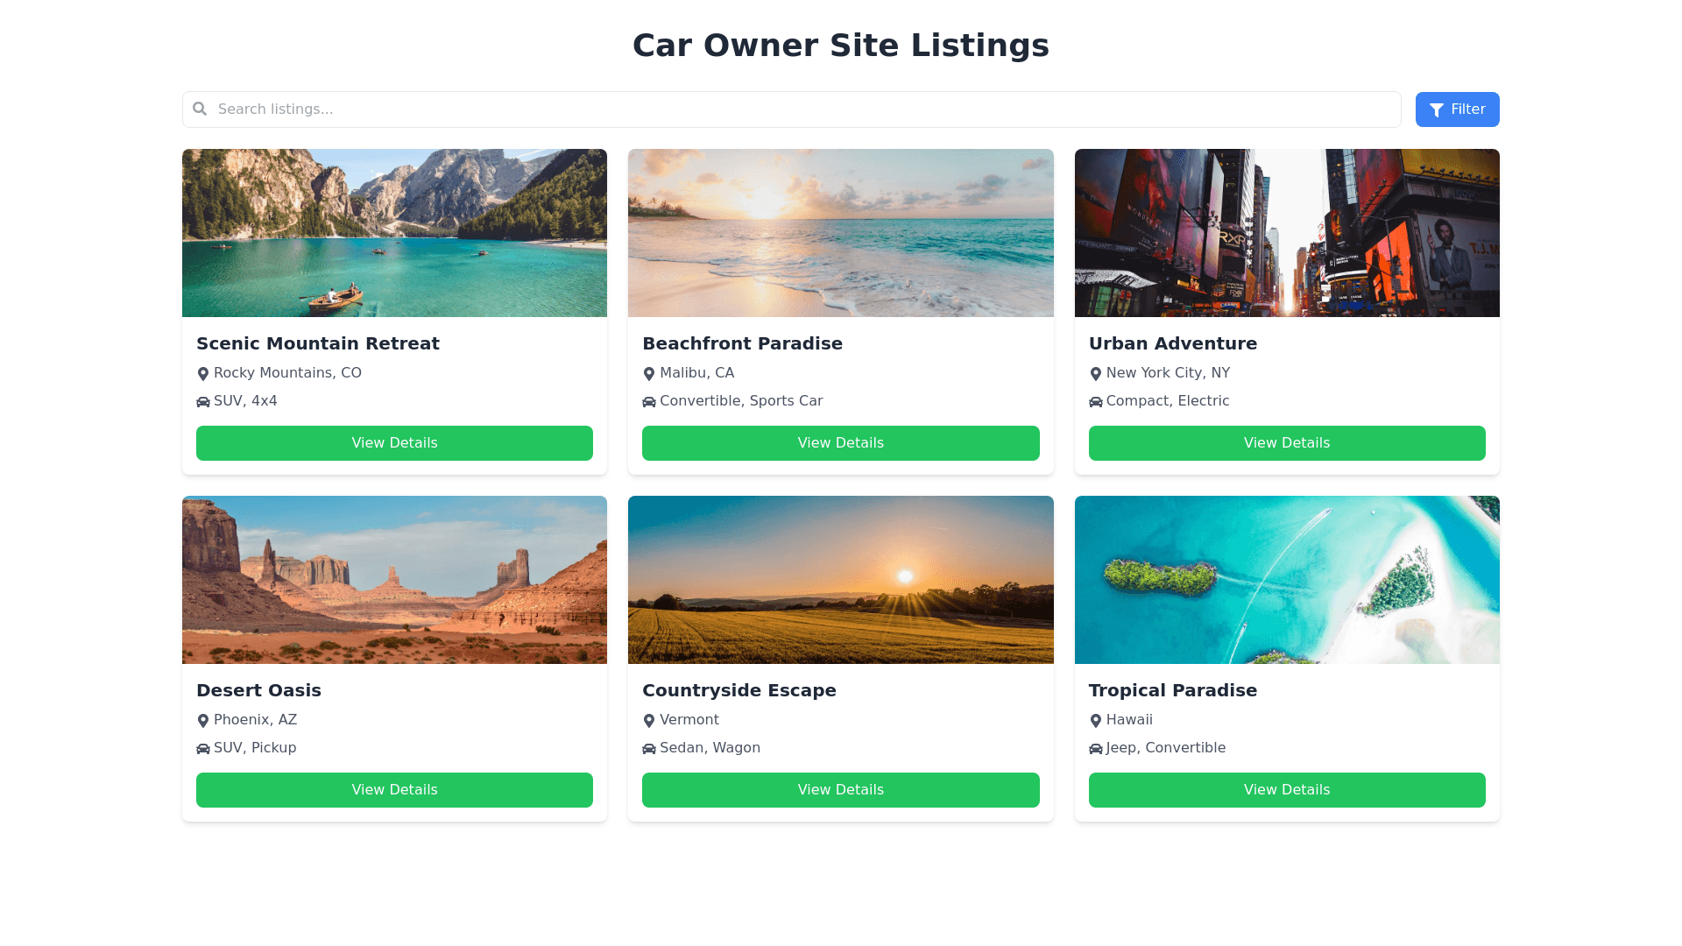
Task: Click the Beachfront Paradise sunset beach photo
Action: coord(840,233)
